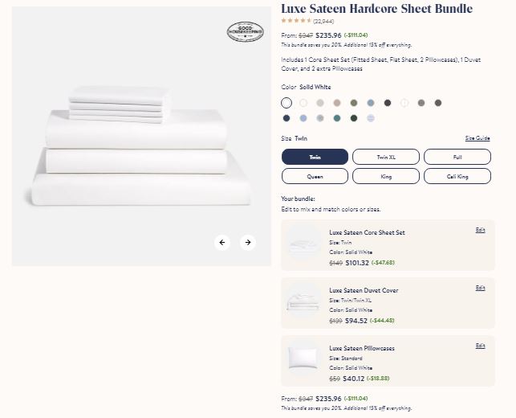Click the Luxe Sateen Duvet Cover thumbnail
This screenshot has width=516, height=418.
[x=303, y=303]
